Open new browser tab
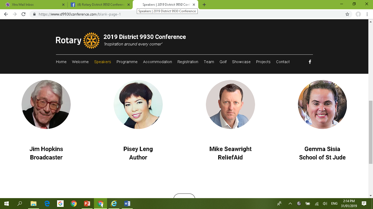 pos(204,5)
